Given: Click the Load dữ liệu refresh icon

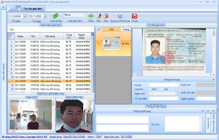Looking at the screenshot, I should coord(56,16).
